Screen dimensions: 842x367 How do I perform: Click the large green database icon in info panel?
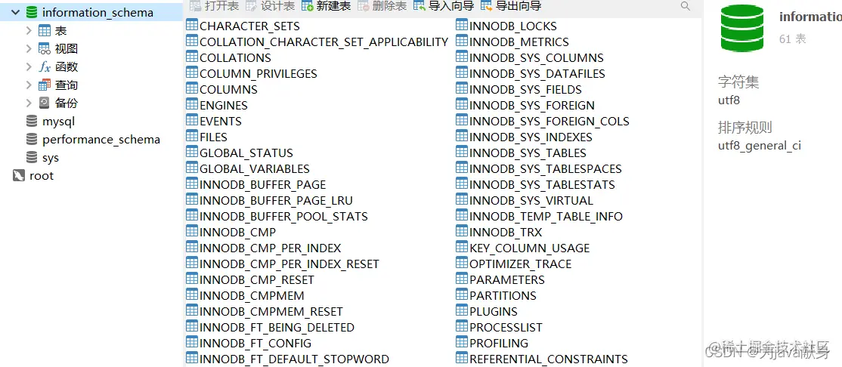742,27
